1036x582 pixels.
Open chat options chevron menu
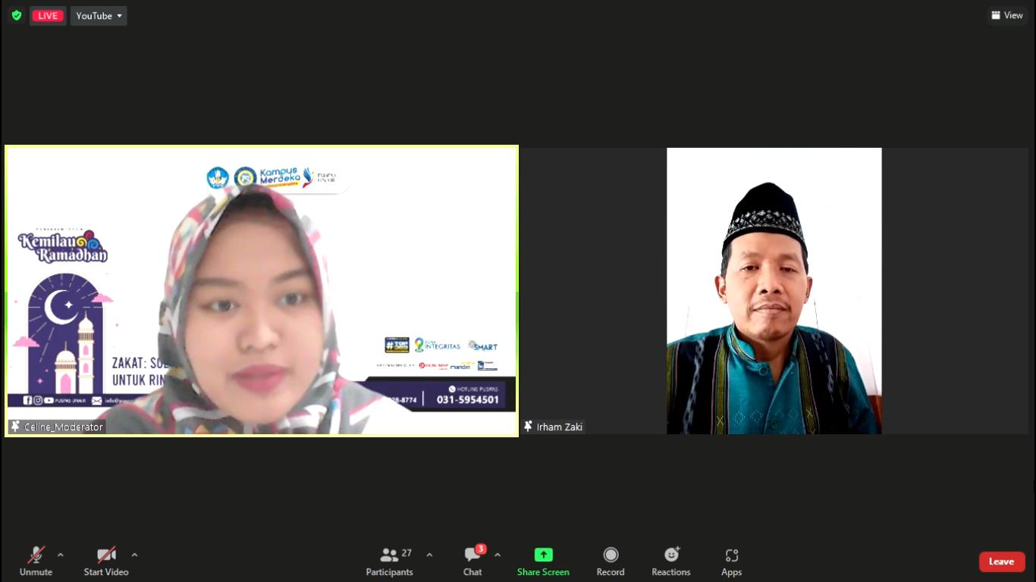pos(498,553)
